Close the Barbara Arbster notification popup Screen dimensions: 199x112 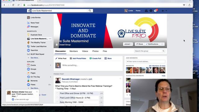(37, 92)
